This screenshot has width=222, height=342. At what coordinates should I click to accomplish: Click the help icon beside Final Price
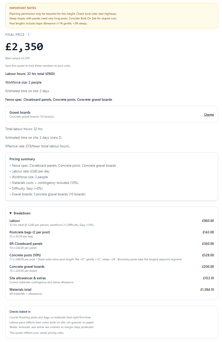(x=29, y=34)
